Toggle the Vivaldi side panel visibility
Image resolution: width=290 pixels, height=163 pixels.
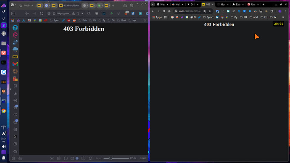coord(13,13)
